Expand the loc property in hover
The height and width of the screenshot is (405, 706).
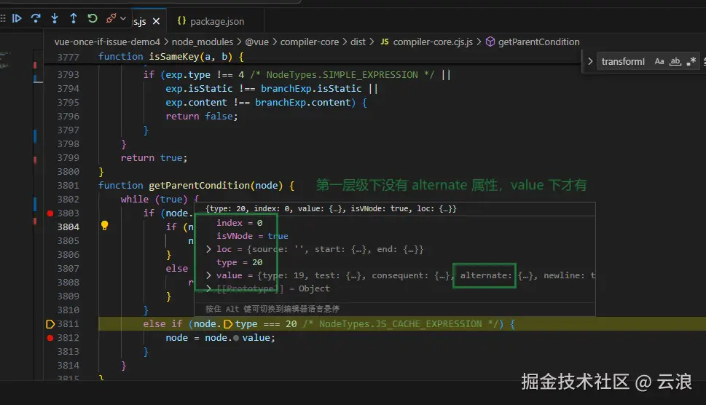tap(208, 249)
